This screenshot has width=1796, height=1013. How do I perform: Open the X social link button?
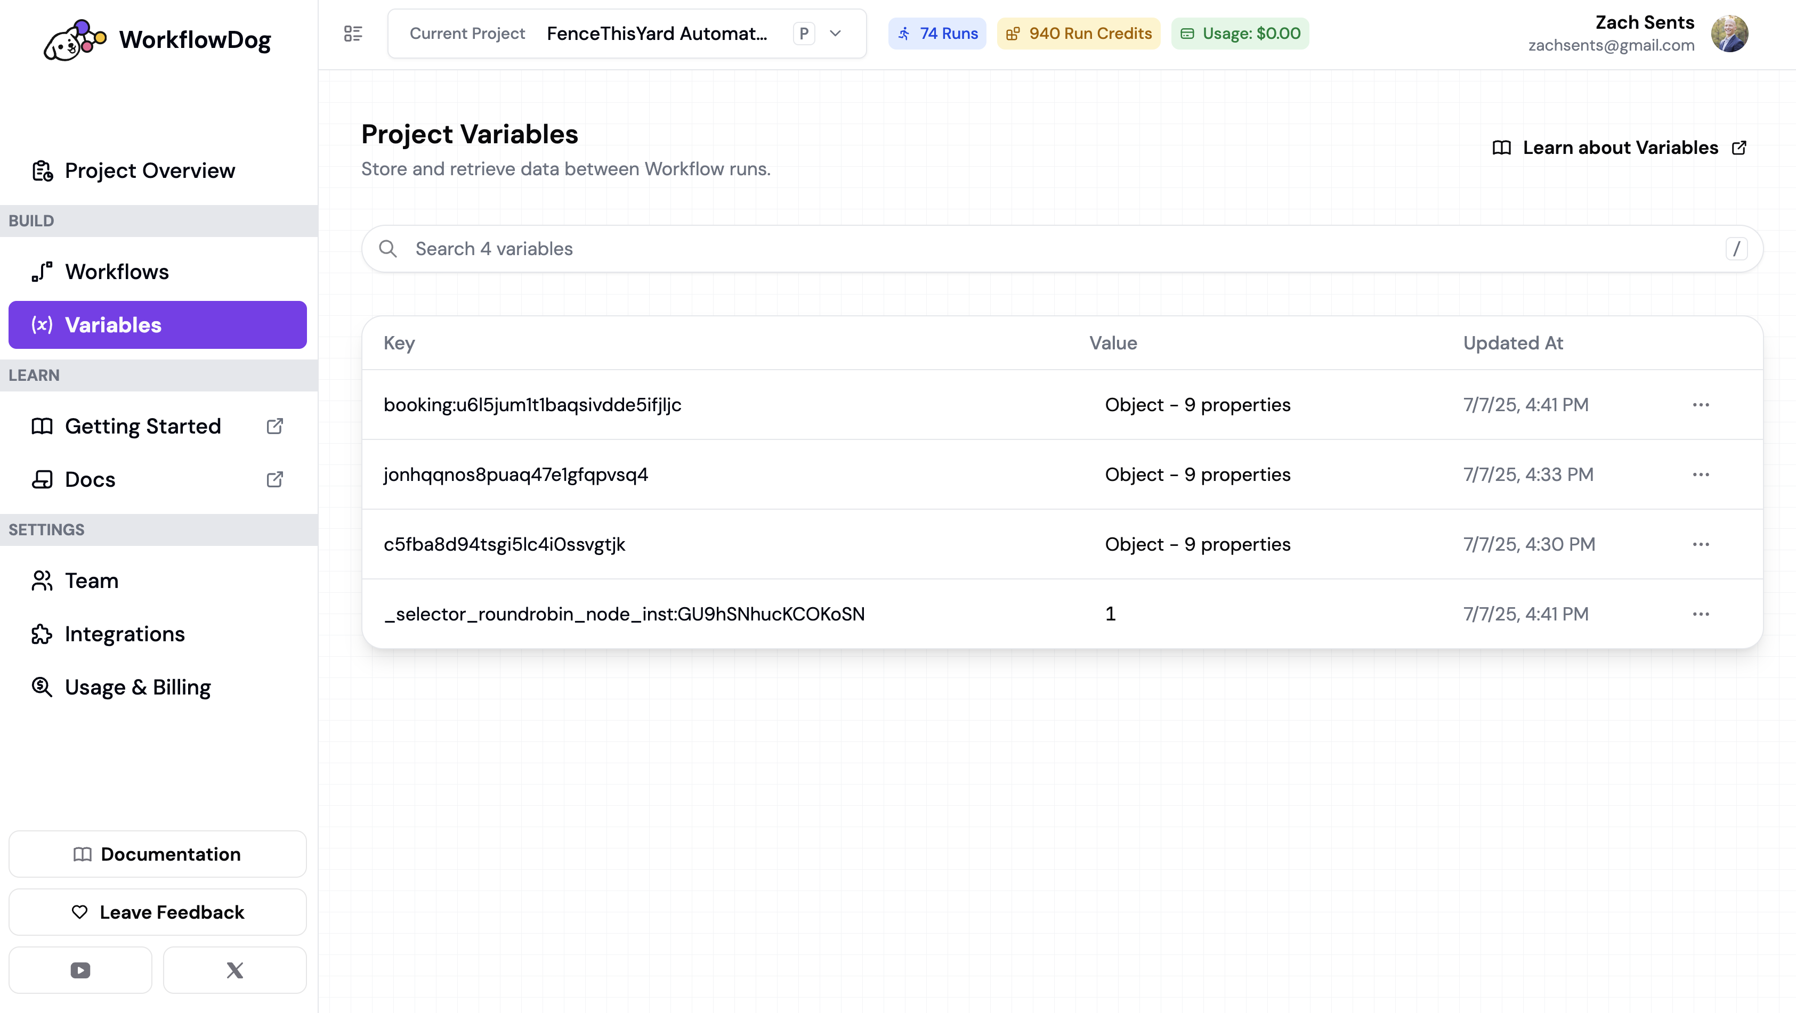point(235,970)
